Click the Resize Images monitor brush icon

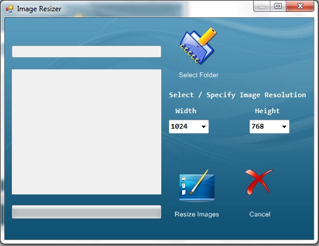click(197, 186)
